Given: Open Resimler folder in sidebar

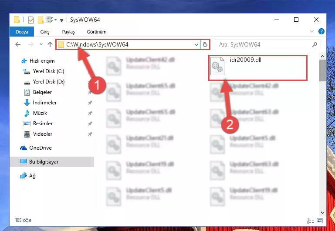Looking at the screenshot, I should tap(43, 124).
